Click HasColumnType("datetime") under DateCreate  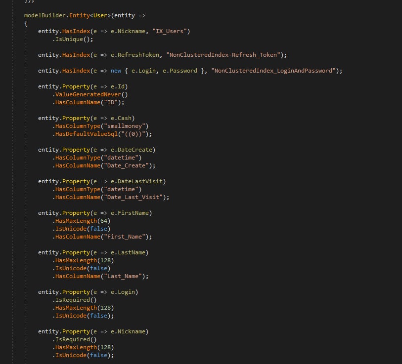[97, 158]
